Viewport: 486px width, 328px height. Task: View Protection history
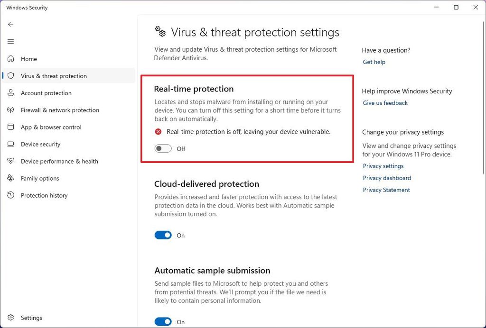point(43,195)
